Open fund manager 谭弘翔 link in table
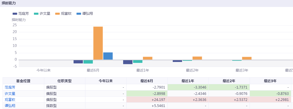Screen dimensions: 293x109 [x=10, y=106]
